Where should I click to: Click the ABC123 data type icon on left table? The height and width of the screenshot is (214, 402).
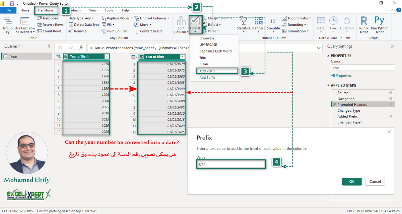(66, 57)
